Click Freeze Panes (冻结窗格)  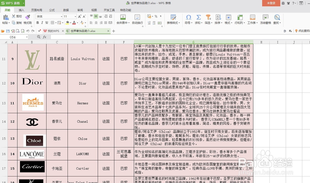point(266,19)
